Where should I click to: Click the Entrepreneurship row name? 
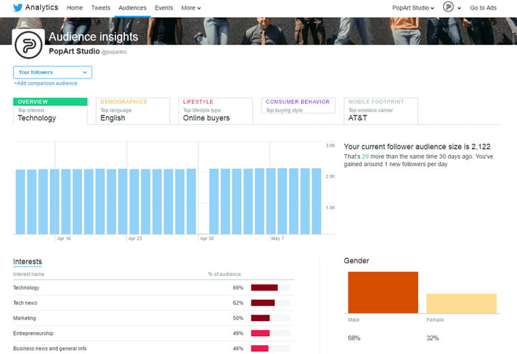[x=33, y=333]
